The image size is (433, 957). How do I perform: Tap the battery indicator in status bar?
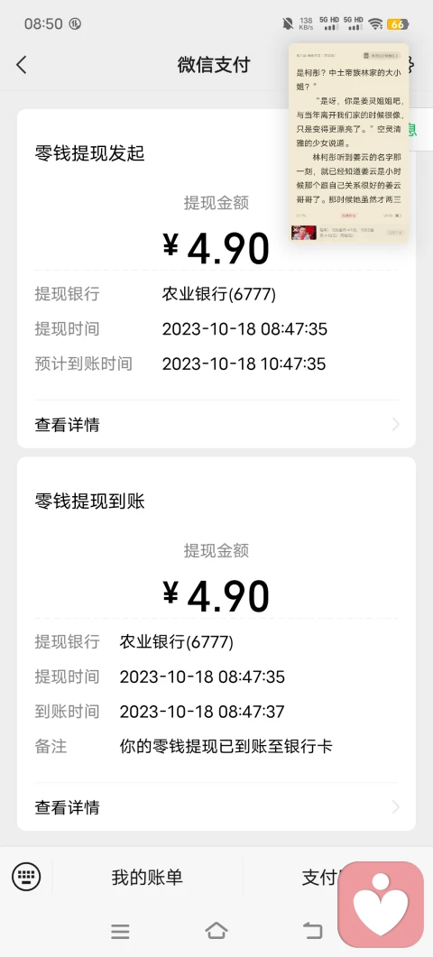[398, 24]
